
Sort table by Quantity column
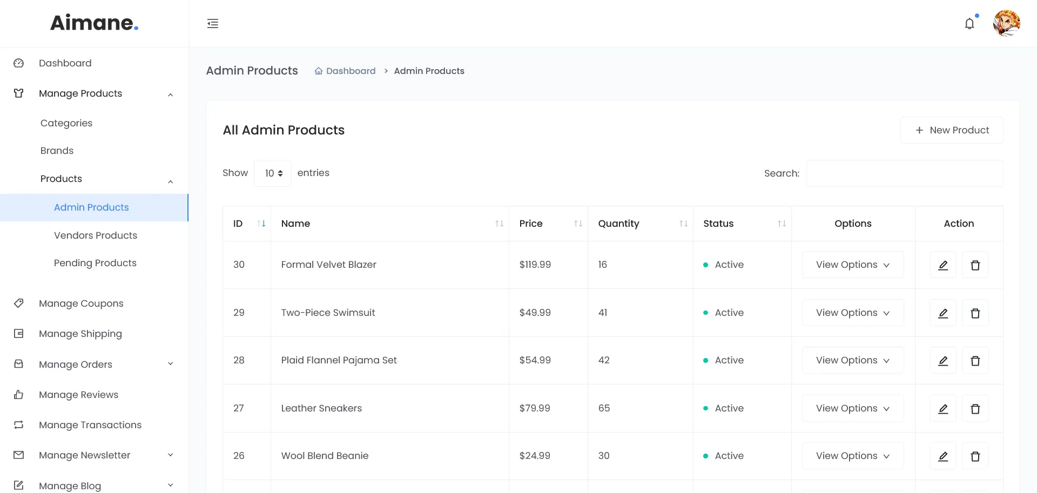641,224
